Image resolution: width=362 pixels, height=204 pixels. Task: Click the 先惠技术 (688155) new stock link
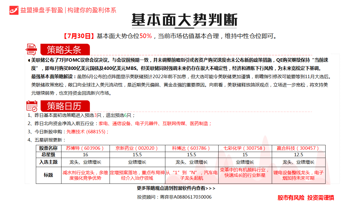click(x=87, y=132)
